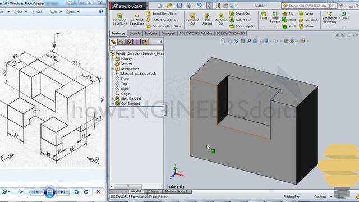Click Next image button in Photo Viewer
This screenshot has height=202, width=359.
coord(63,192)
